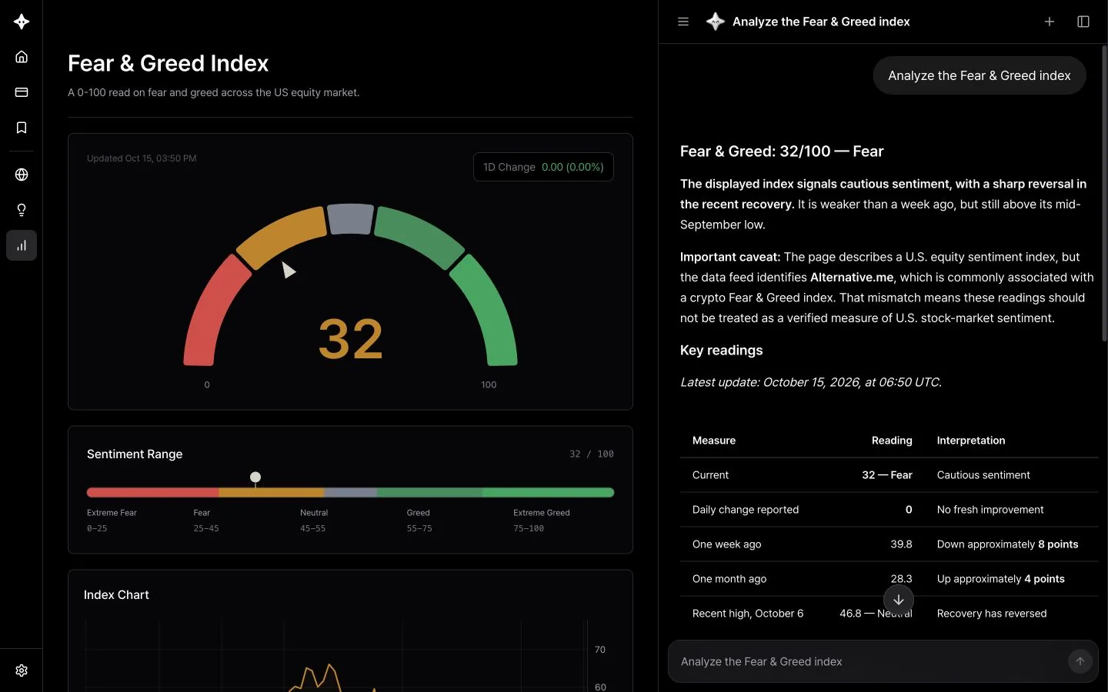The width and height of the screenshot is (1108, 692).
Task: Click the 'Sentiment Range' heading
Action: [x=135, y=454]
